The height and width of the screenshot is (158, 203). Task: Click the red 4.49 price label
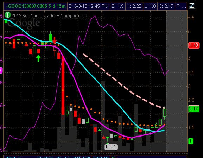point(194,45)
